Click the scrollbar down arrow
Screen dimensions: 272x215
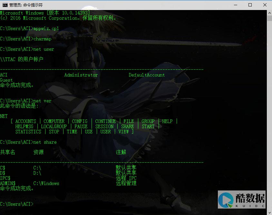tap(269, 212)
